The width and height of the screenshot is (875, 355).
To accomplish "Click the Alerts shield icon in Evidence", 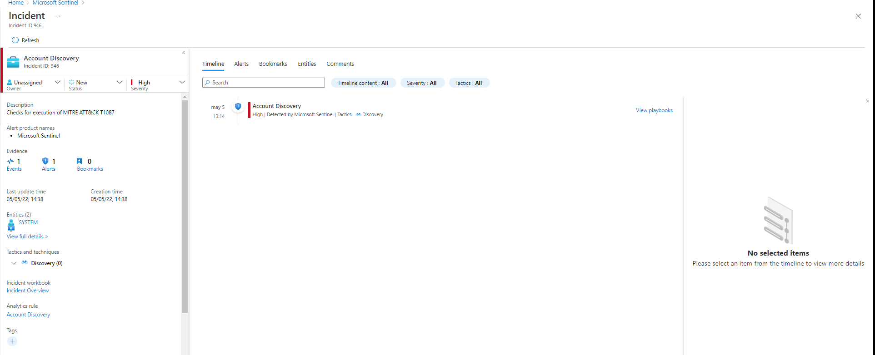I will tap(45, 161).
